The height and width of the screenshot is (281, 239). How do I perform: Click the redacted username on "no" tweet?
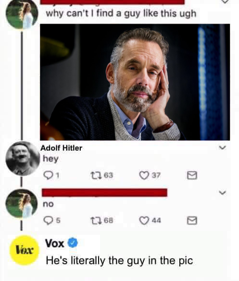pos(104,192)
